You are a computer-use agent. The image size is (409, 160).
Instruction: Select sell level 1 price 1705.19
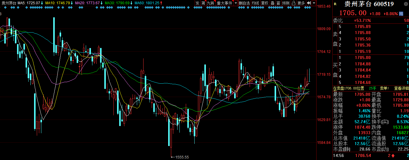[362, 51]
